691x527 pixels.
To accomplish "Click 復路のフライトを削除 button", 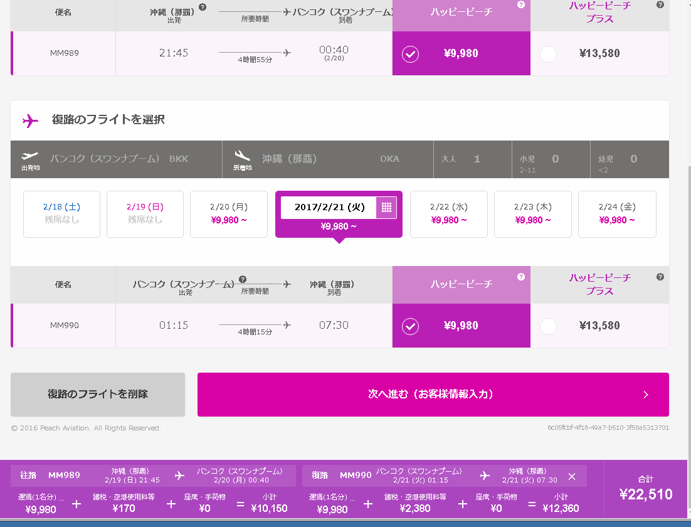I will click(98, 394).
